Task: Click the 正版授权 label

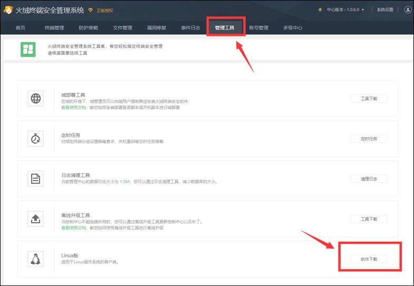Action: [x=105, y=11]
